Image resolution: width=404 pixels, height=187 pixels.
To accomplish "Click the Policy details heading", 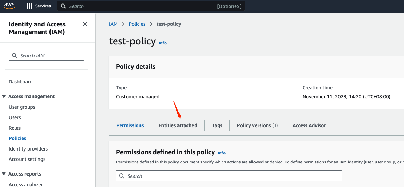I will tap(136, 67).
